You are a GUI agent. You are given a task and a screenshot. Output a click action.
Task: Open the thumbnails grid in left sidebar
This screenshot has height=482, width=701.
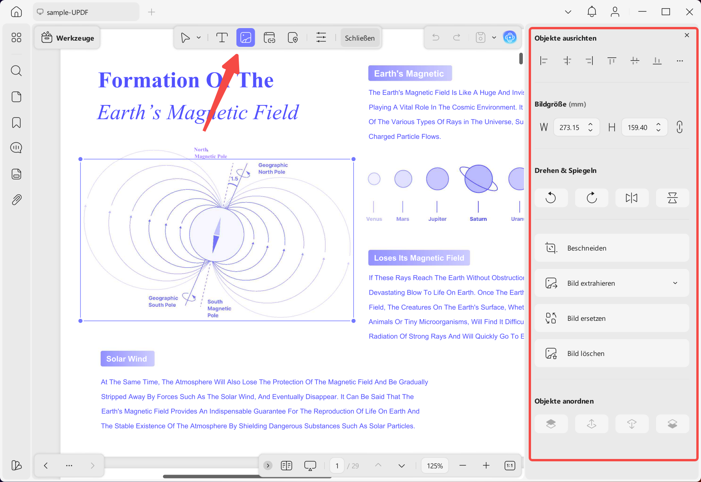[x=16, y=37]
